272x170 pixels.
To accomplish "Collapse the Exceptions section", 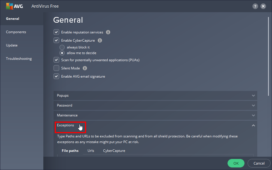I will [253, 125].
